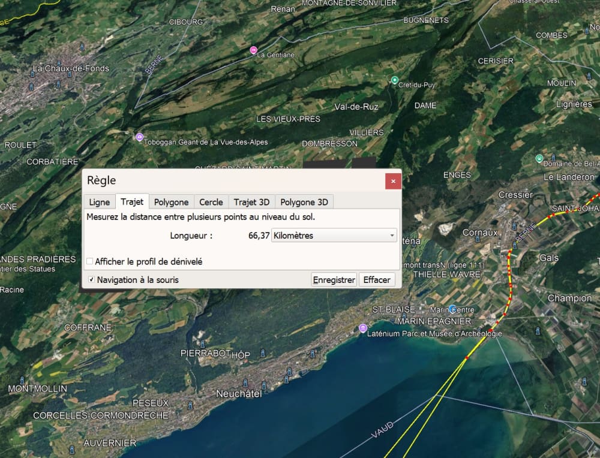600x458 pixels.
Task: Click the CERISIER map label
Action: [x=496, y=61]
